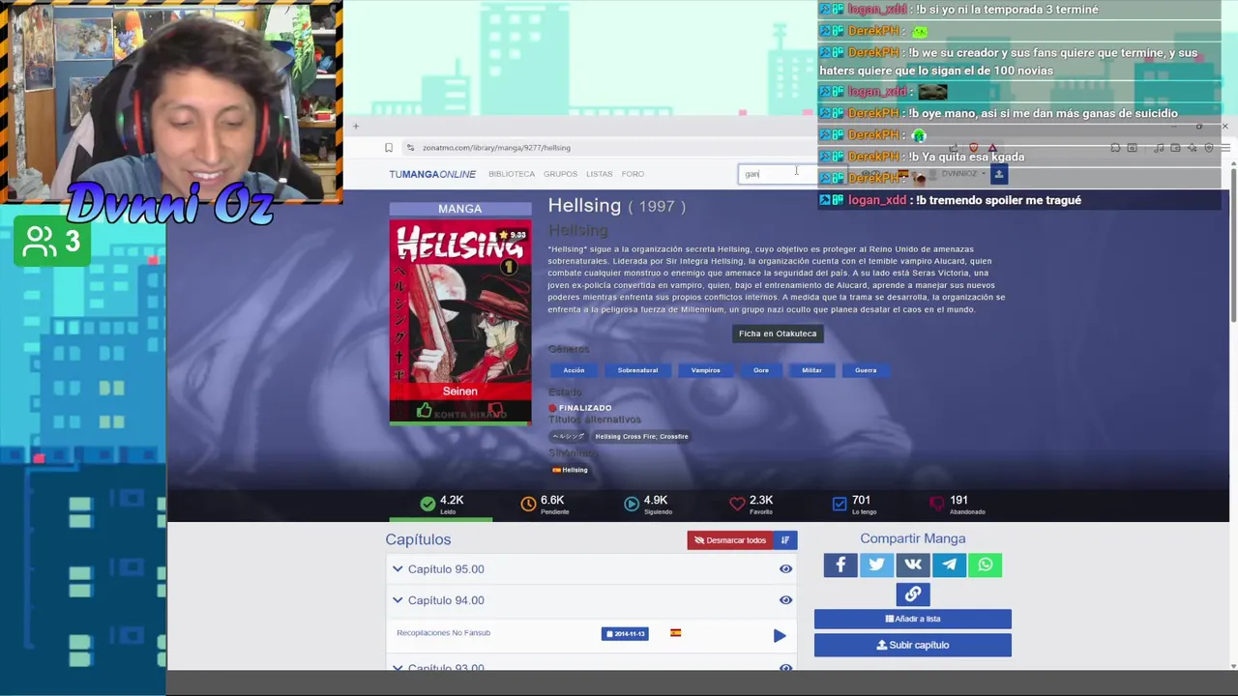
Task: Click the viewer count overlay showing 3
Action: [50, 242]
